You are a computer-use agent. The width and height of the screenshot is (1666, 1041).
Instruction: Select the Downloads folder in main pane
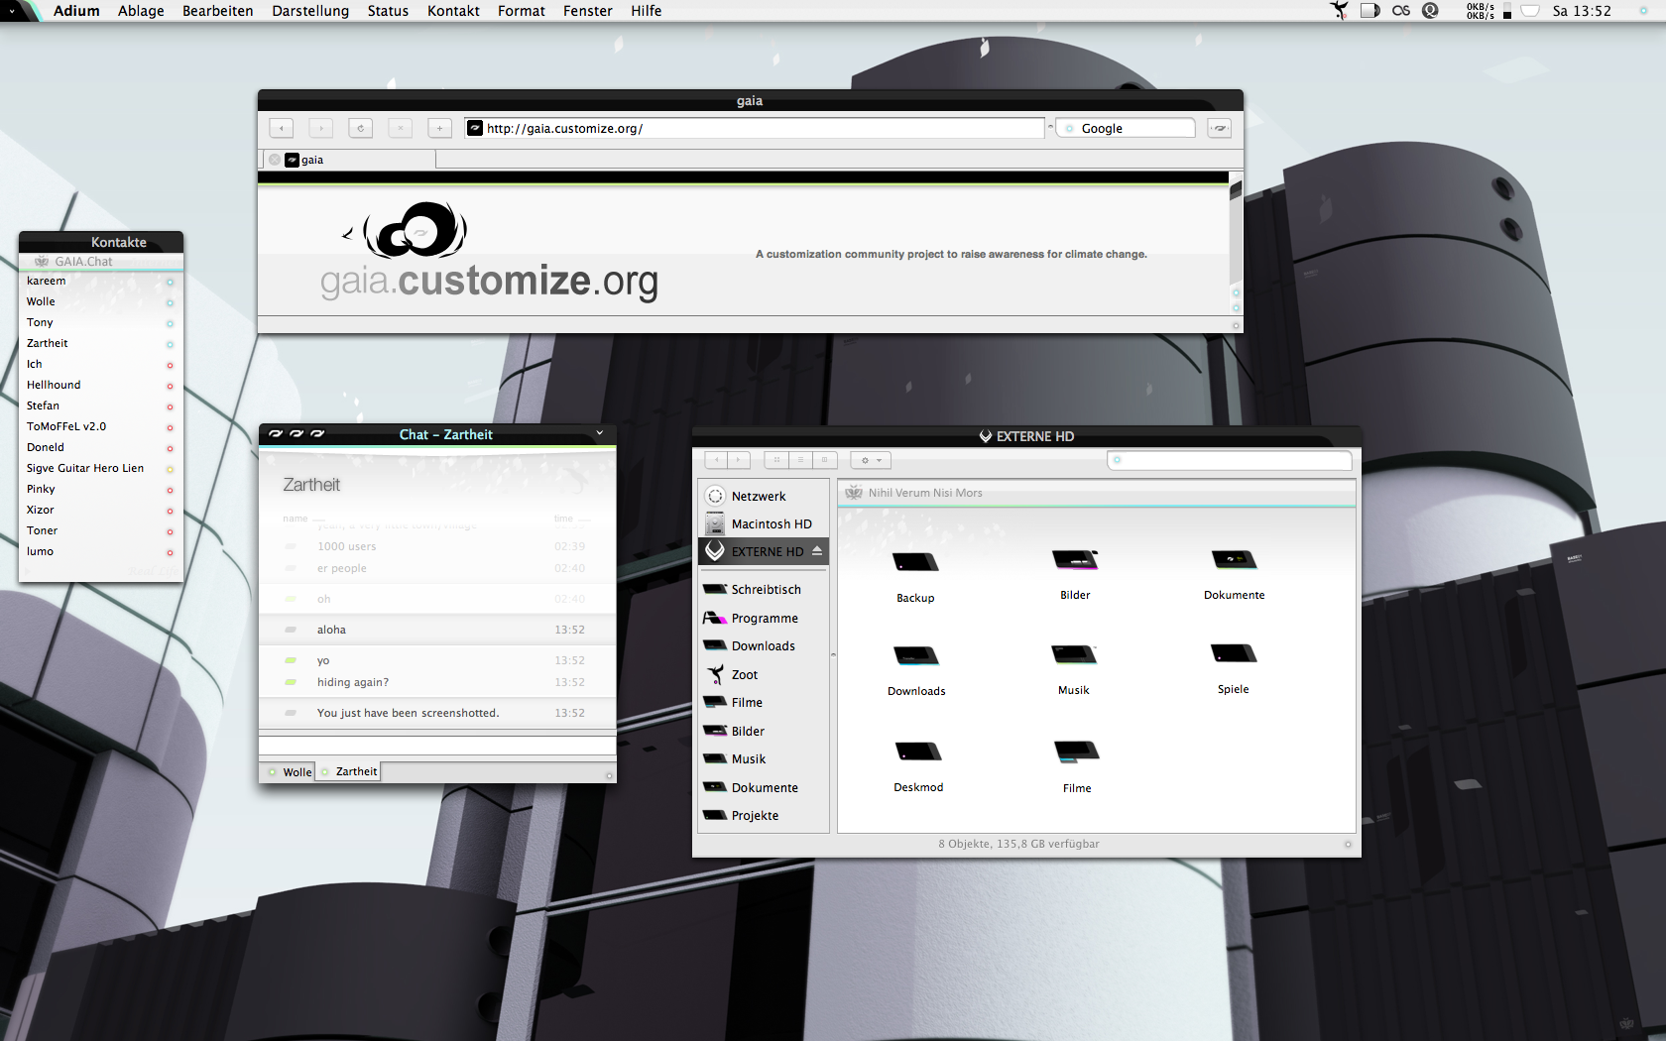tap(916, 656)
